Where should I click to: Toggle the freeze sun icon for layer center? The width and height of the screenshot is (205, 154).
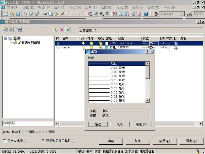[91, 48]
